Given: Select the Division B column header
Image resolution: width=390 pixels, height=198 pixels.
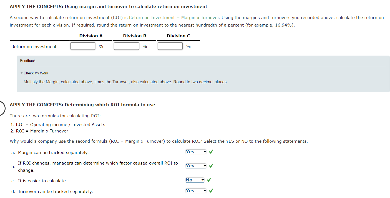Looking at the screenshot, I should point(134,36).
